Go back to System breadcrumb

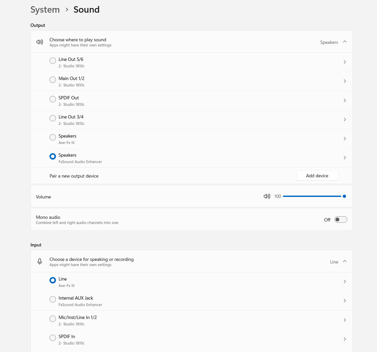[45, 10]
